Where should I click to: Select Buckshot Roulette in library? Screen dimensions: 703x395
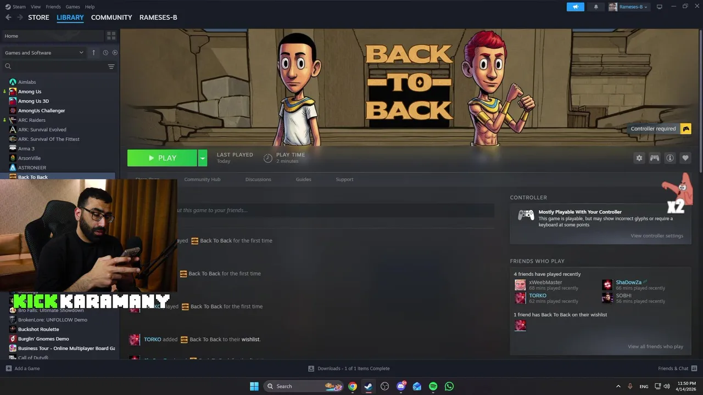coord(38,329)
